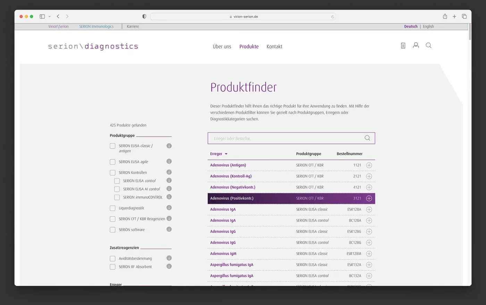Viewport: 486px width, 305px height.
Task: Click plus icon for order number BC132A
Action: tap(369, 276)
